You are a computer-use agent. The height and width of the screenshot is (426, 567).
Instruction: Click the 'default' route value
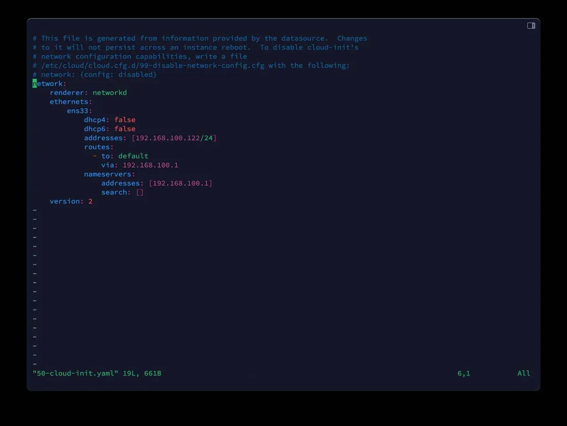coord(133,156)
